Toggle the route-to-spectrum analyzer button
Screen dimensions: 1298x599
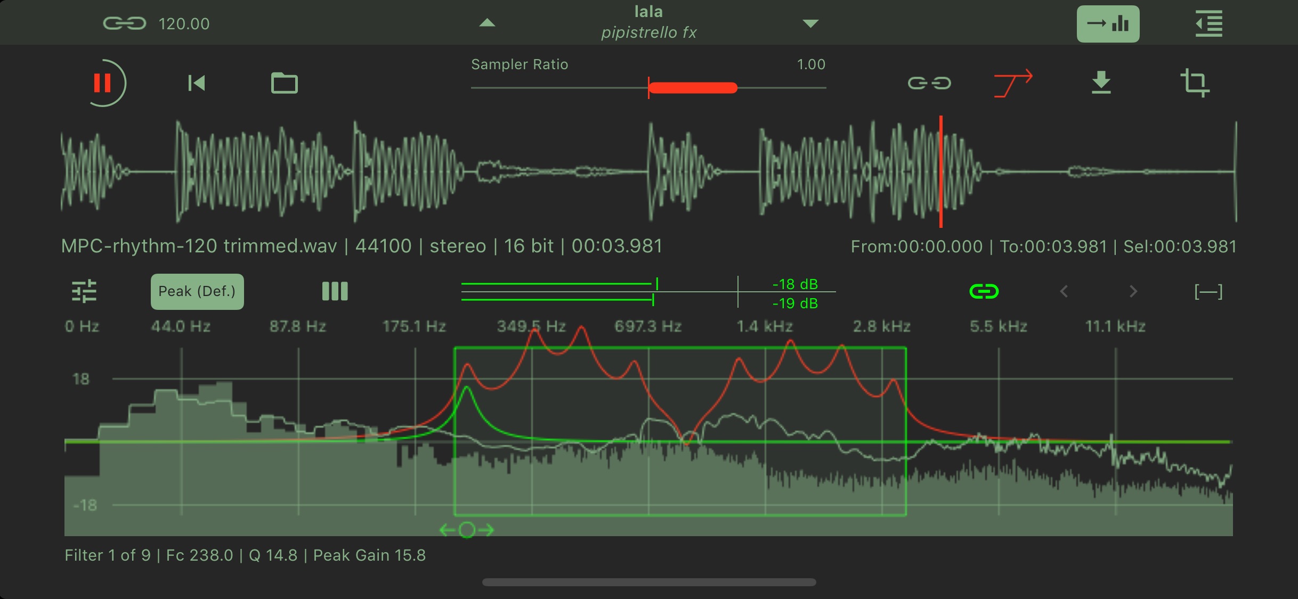point(1108,24)
